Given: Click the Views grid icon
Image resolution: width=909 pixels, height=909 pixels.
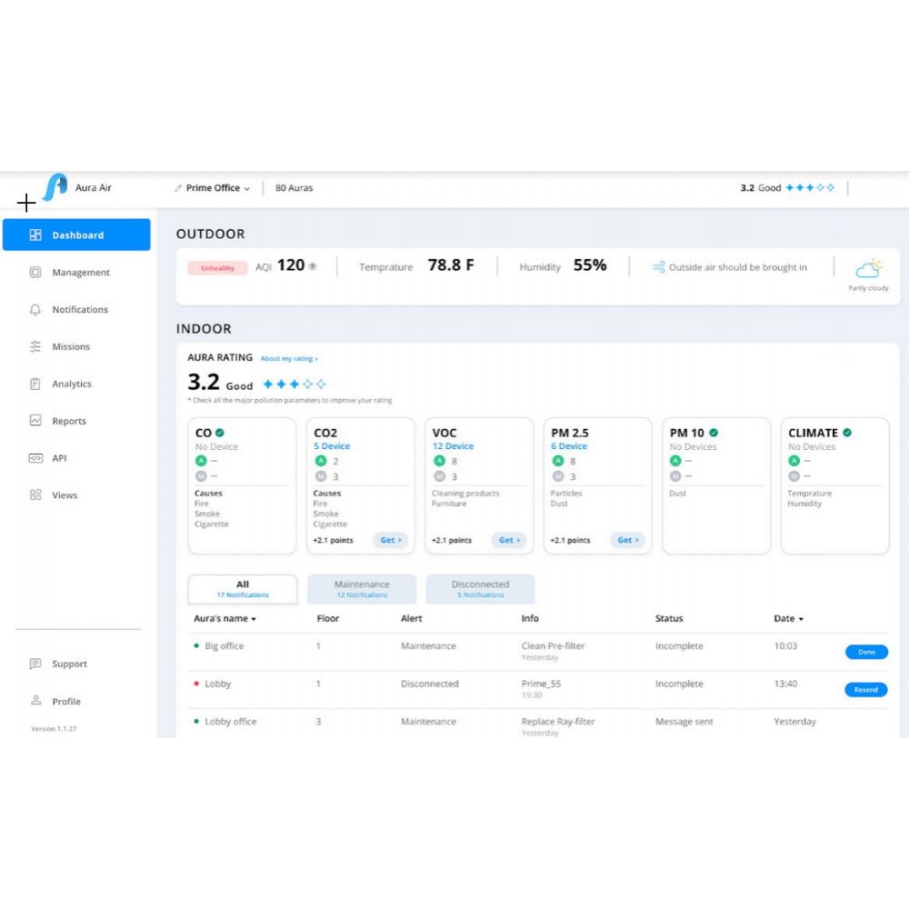Looking at the screenshot, I should [35, 494].
